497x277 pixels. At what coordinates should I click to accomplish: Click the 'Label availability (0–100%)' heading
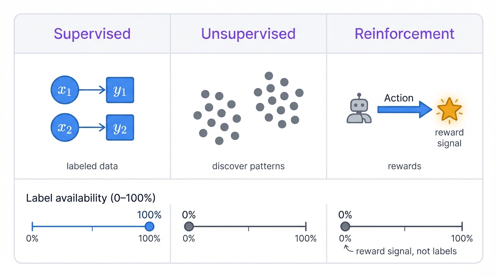coord(91,198)
